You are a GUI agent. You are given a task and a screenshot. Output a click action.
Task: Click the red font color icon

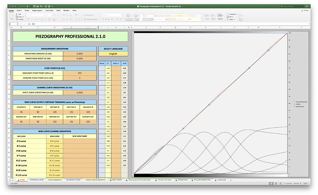pos(54,19)
